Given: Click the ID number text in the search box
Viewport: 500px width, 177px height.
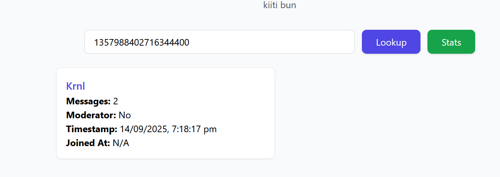Looking at the screenshot, I should pyautogui.click(x=141, y=42).
